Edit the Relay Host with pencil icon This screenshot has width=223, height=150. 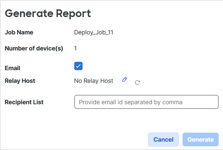coord(125,80)
